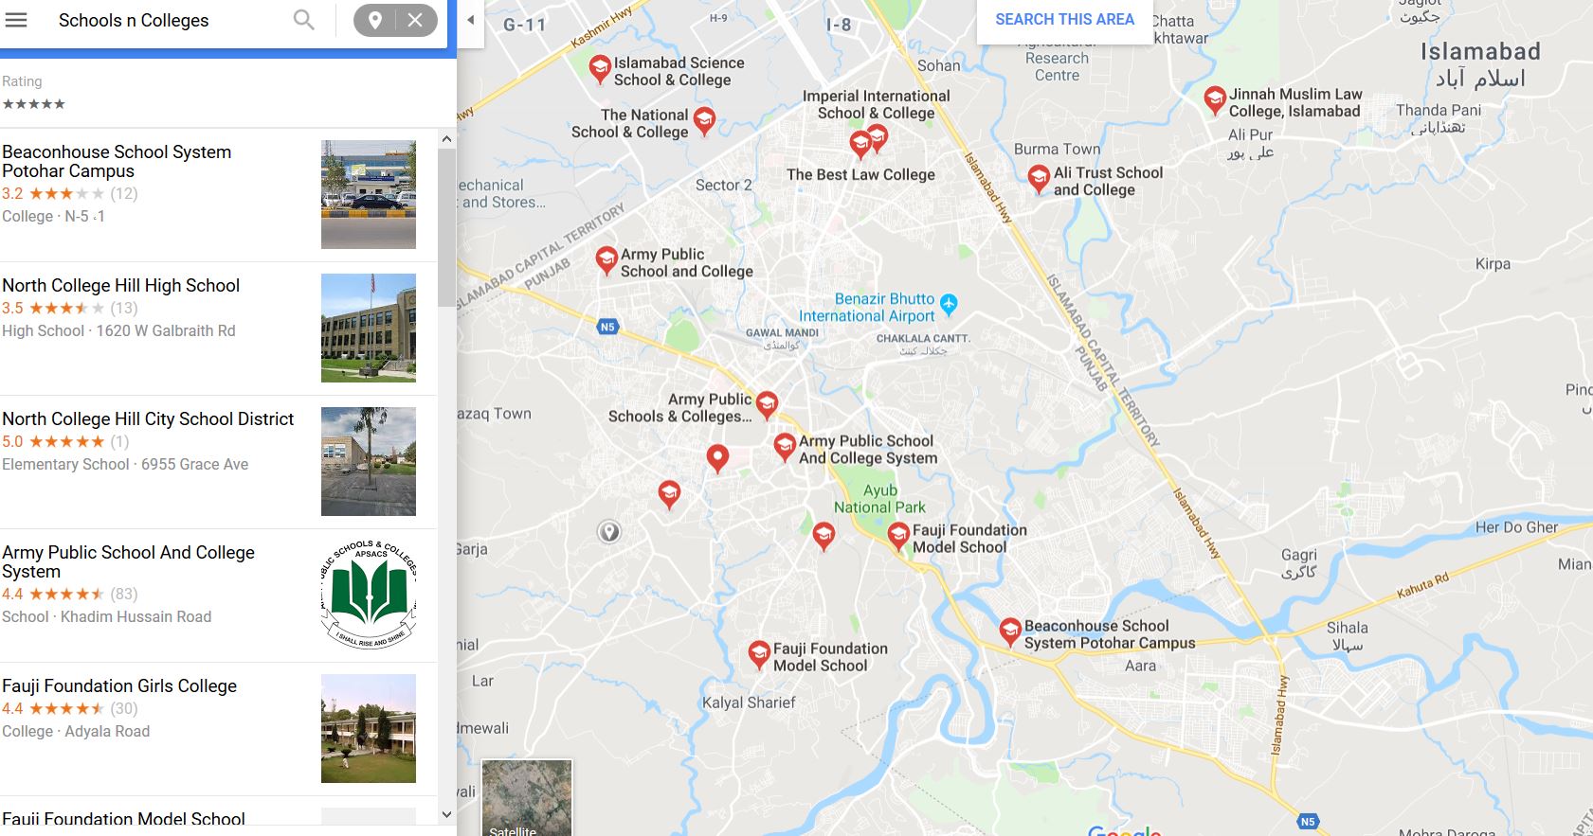Switch to Satellite view thumbnail
Viewport: 1593px width, 836px height.
tap(527, 797)
